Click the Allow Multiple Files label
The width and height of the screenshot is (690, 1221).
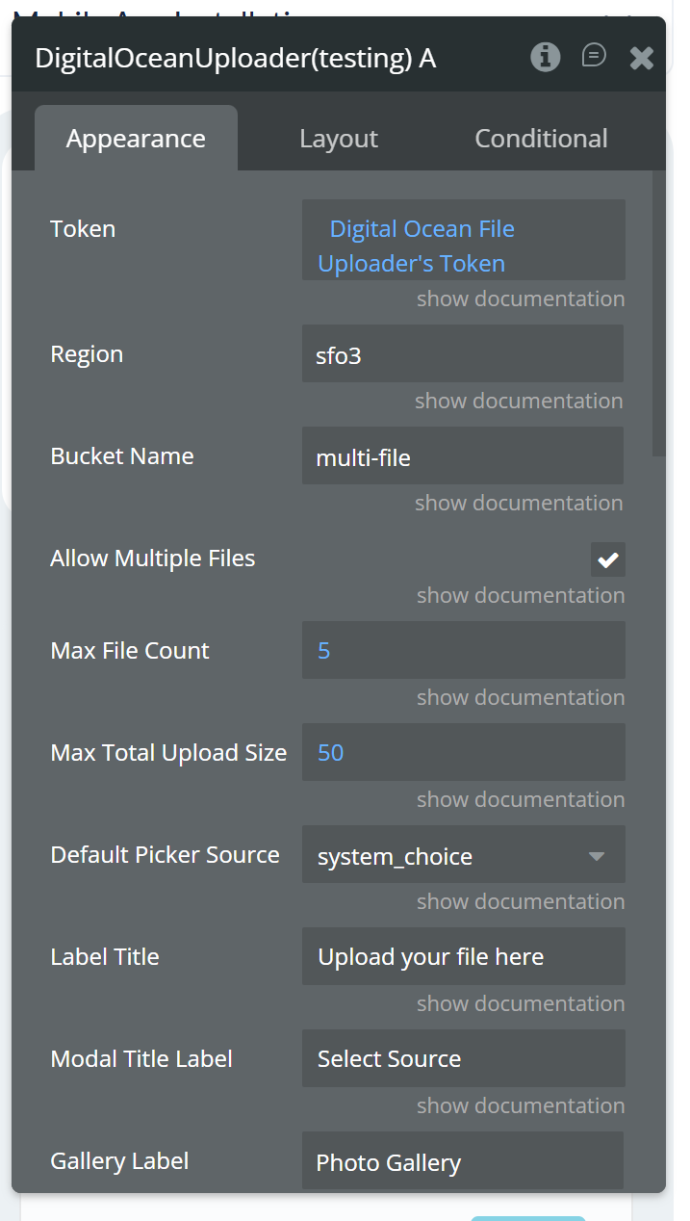coord(153,559)
